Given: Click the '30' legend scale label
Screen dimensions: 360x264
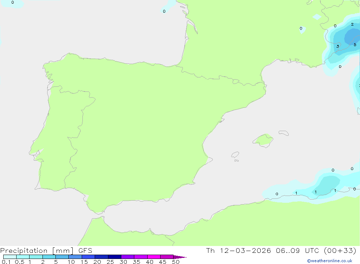Looking at the screenshot, I should tap(123, 262).
